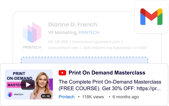Click the dashed blue placeholder area
The image size is (169, 106).
tap(85, 60)
